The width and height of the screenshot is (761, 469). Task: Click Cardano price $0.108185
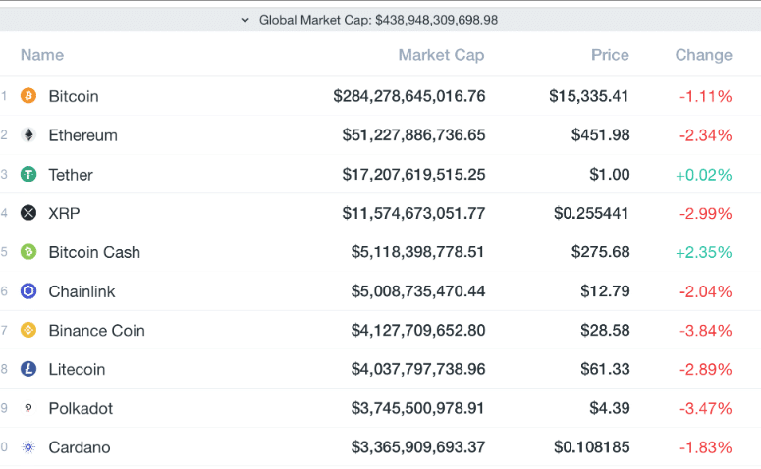click(592, 447)
